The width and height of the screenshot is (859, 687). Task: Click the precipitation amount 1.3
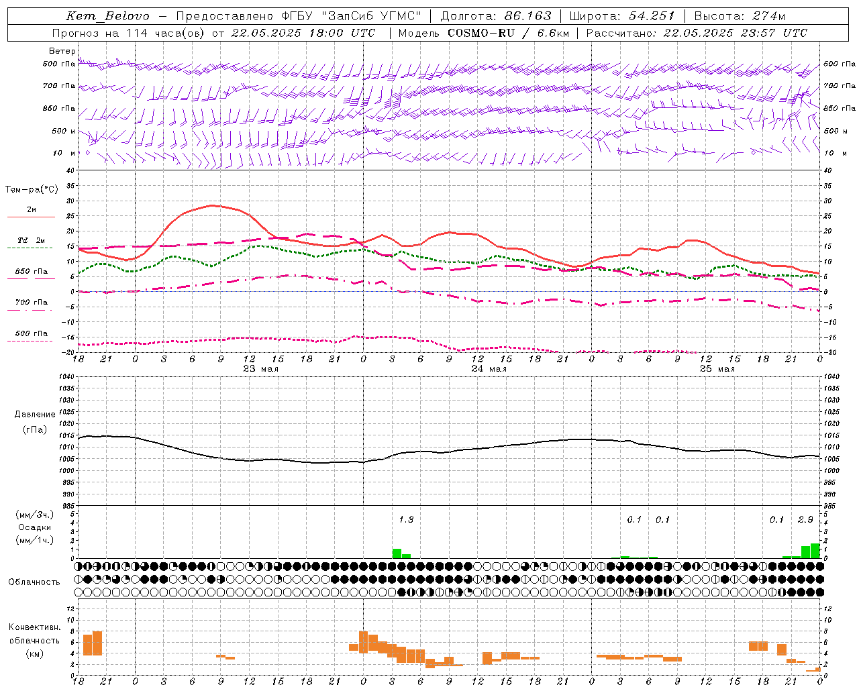(x=406, y=519)
